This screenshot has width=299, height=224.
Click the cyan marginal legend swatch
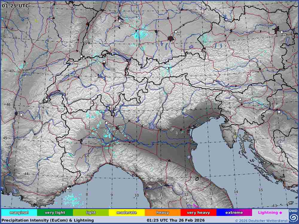pyautogui.click(x=19, y=213)
